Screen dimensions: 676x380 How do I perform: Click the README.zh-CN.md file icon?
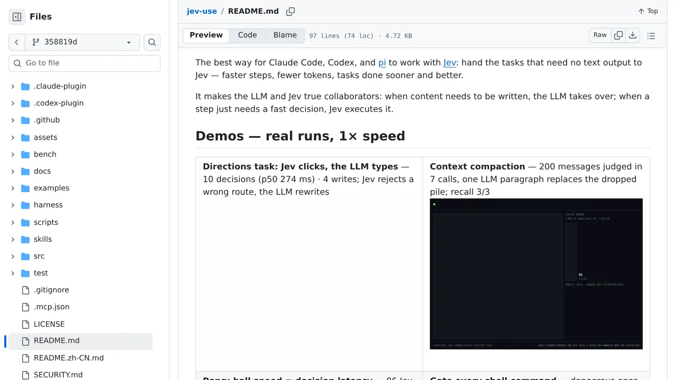click(25, 358)
